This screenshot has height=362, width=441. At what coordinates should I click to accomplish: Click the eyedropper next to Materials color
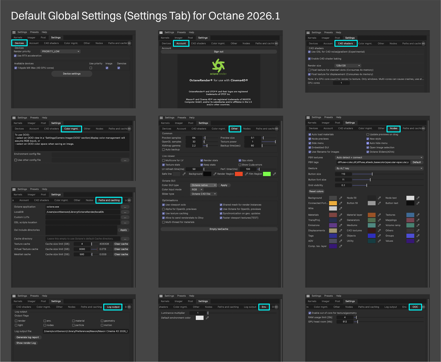tap(341, 215)
